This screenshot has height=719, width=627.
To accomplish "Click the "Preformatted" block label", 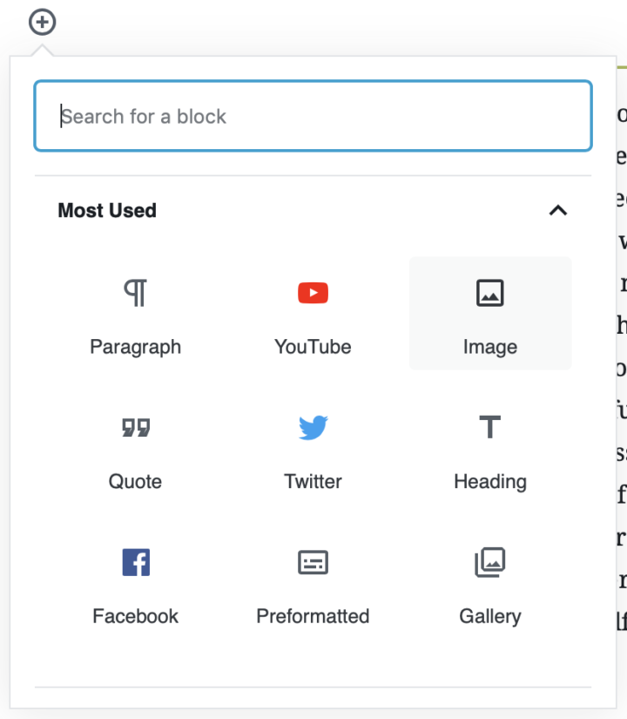I will (x=313, y=616).
